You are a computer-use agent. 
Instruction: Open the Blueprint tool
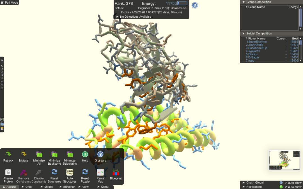116,172
